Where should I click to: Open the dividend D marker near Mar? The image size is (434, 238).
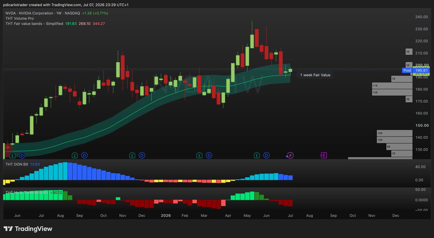pyautogui.click(x=209, y=156)
